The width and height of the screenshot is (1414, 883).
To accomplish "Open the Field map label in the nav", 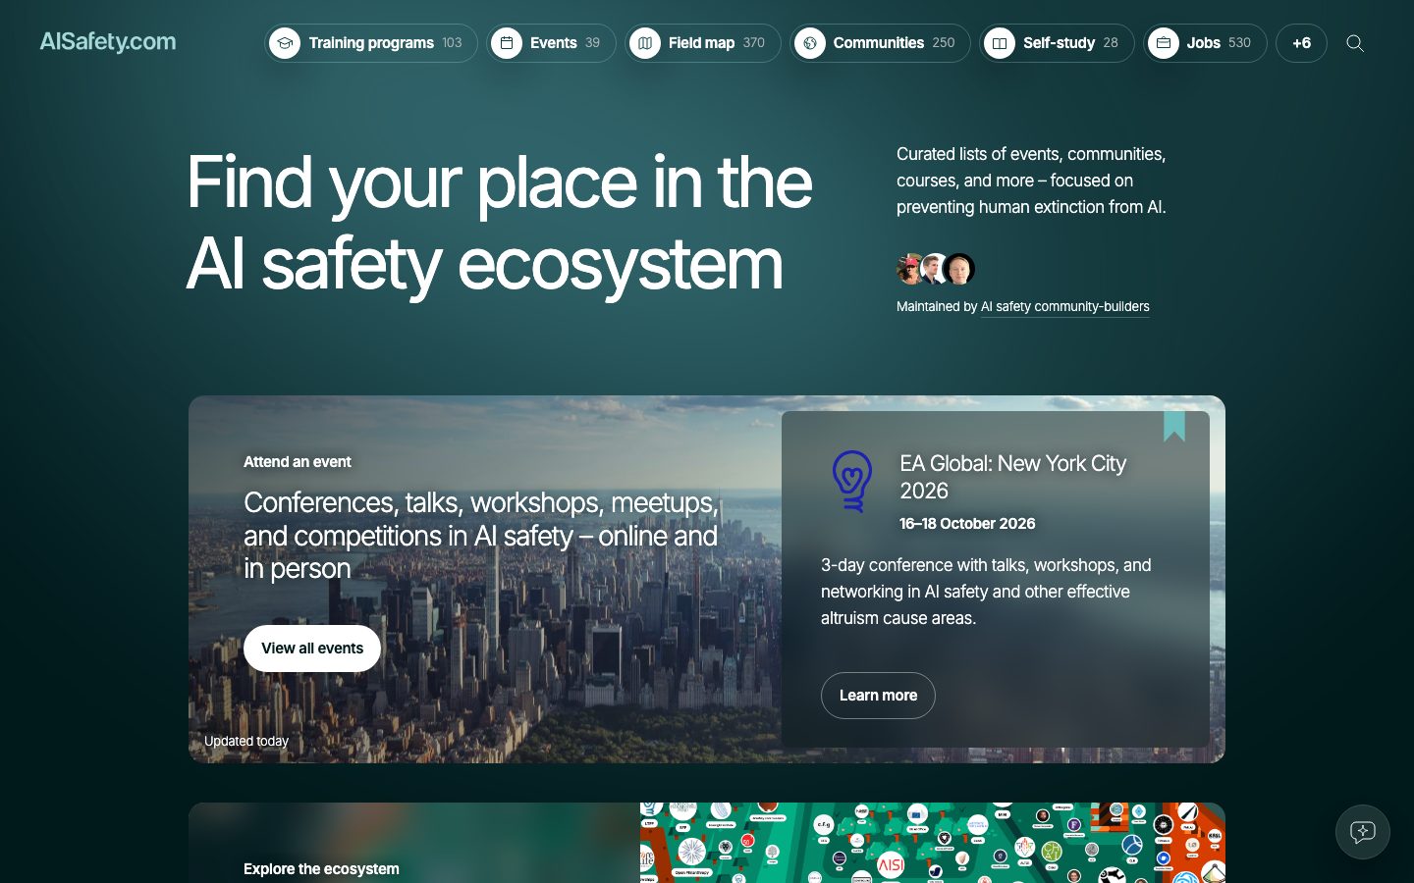I will pyautogui.click(x=701, y=43).
